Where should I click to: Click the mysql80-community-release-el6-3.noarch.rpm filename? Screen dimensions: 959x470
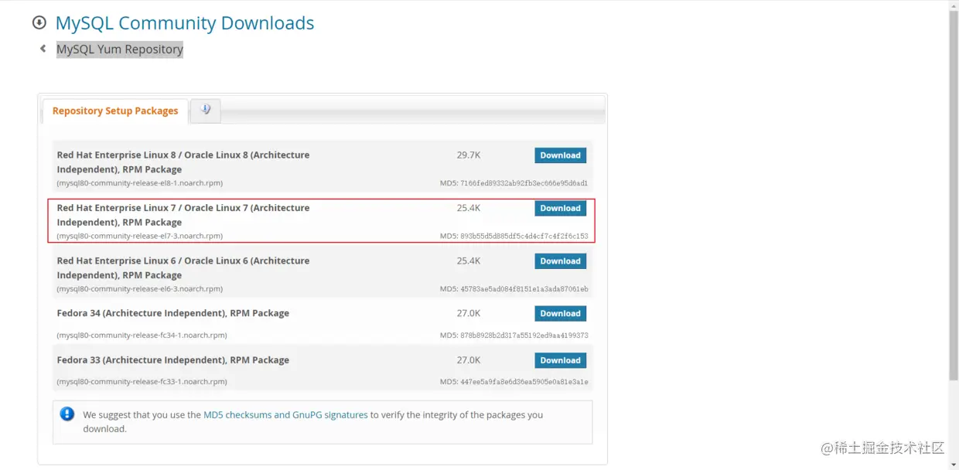140,289
